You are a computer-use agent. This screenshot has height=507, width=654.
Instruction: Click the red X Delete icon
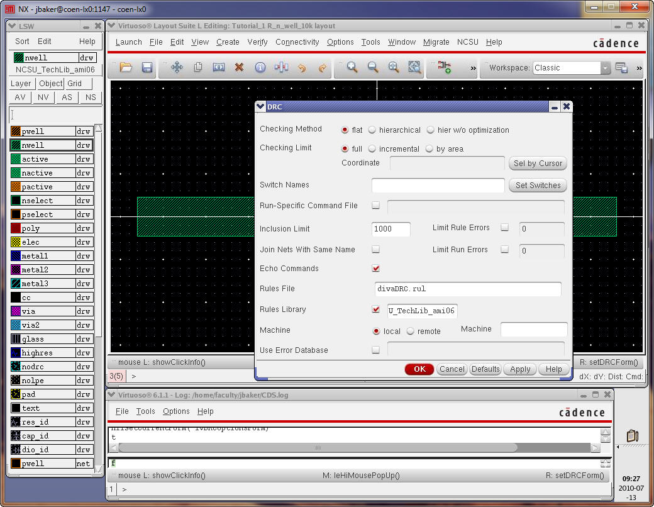[239, 68]
